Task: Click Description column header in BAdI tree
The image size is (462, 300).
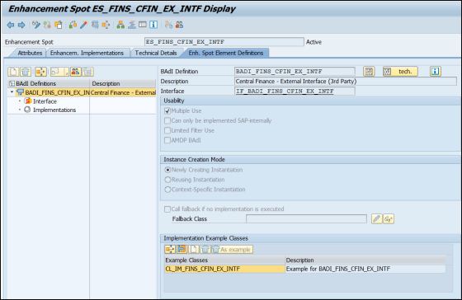Action: [123, 83]
